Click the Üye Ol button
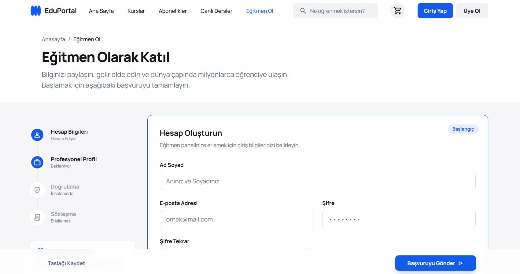The width and height of the screenshot is (520, 274). click(472, 11)
